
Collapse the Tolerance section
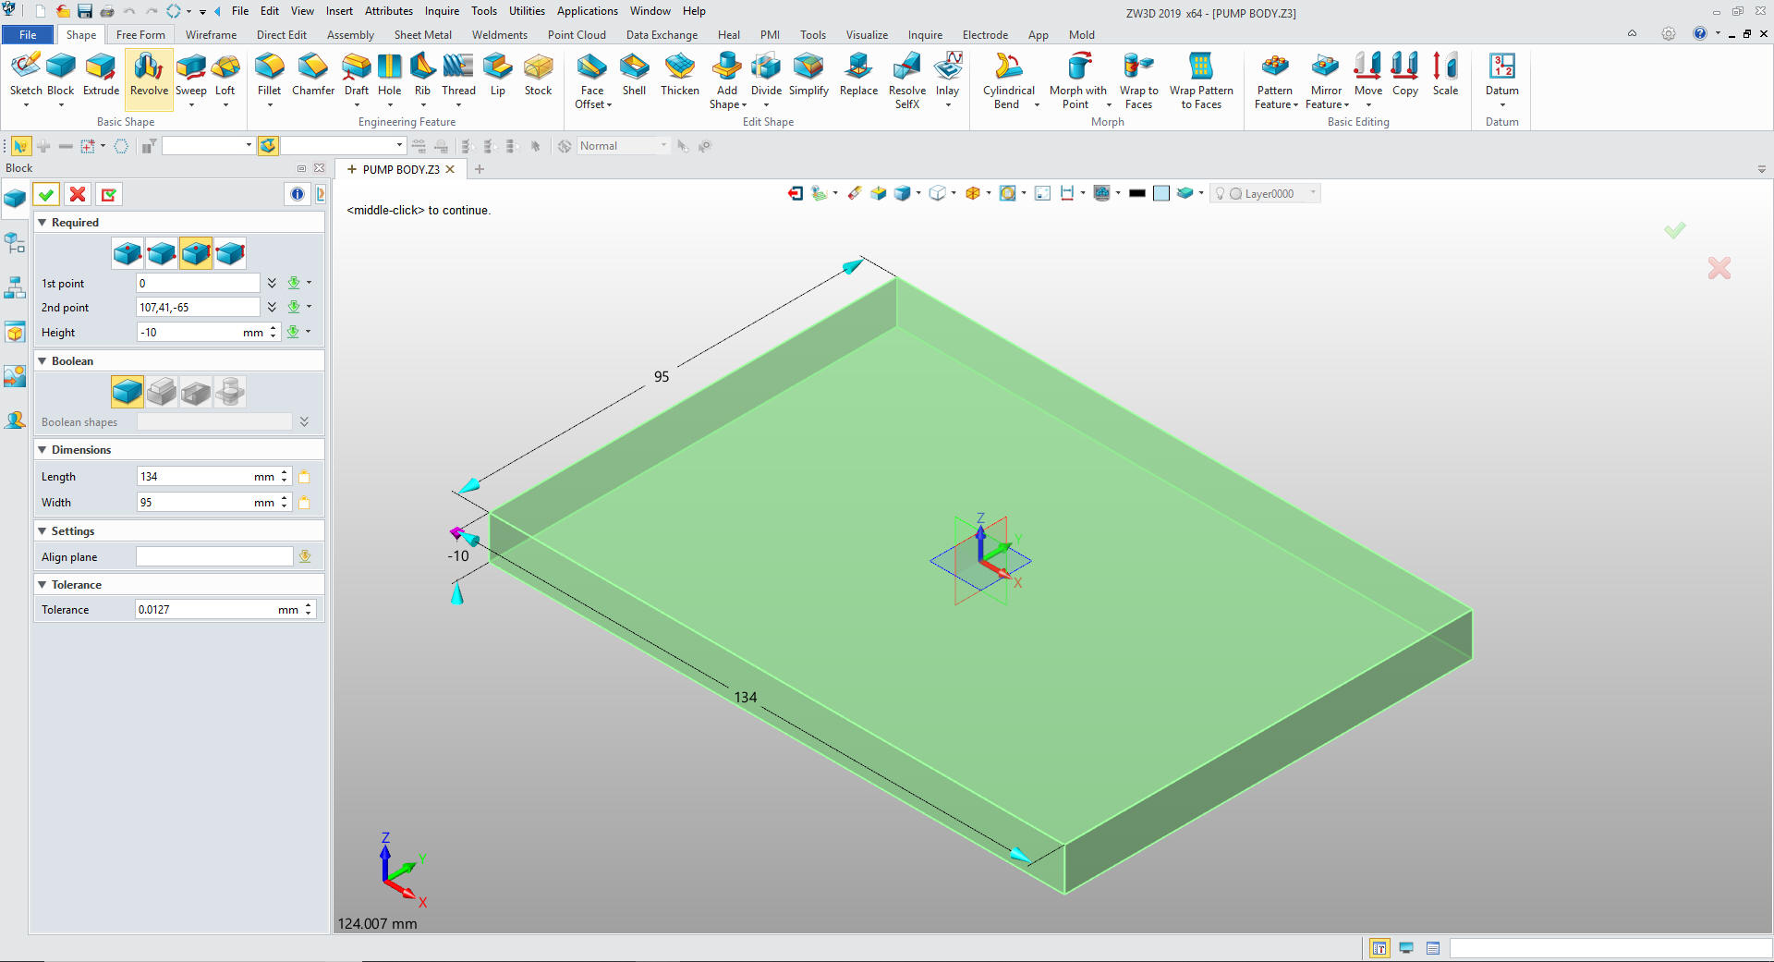click(x=43, y=585)
